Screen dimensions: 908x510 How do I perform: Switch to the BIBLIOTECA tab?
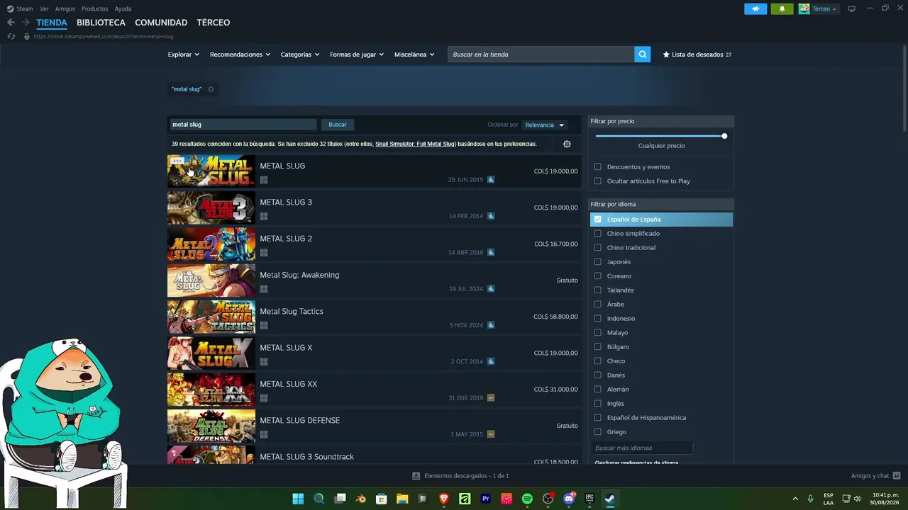[x=101, y=23]
